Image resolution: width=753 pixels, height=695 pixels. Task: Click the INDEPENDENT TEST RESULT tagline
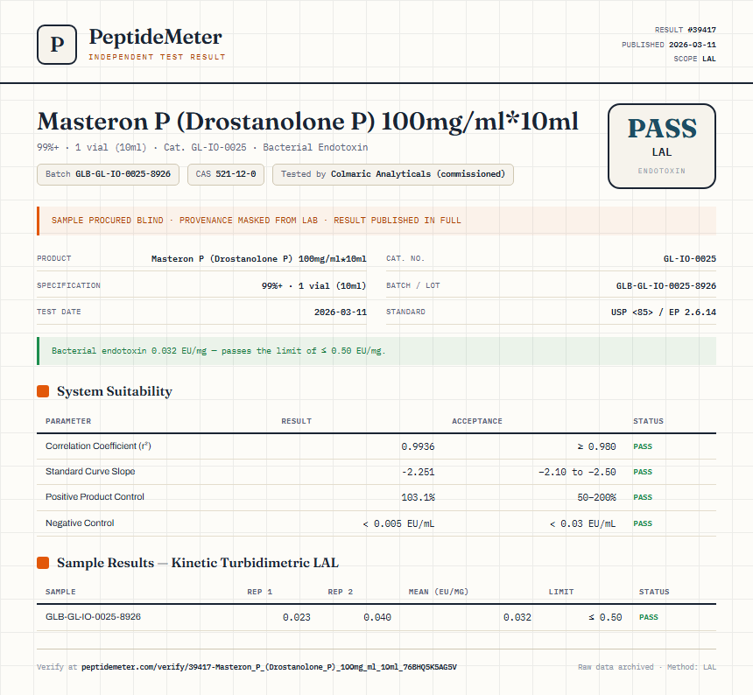[157, 57]
